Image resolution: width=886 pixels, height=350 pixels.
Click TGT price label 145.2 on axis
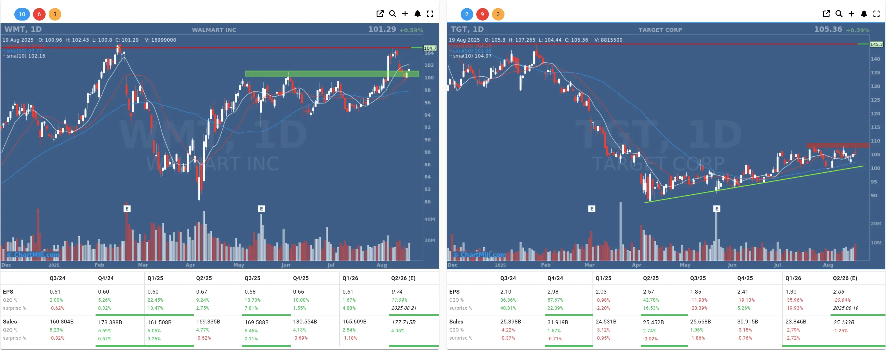(x=876, y=44)
